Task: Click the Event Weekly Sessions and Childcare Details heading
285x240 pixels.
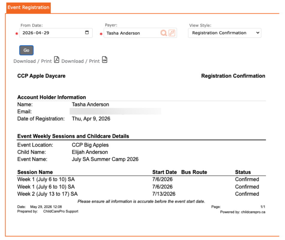Action: (x=73, y=136)
